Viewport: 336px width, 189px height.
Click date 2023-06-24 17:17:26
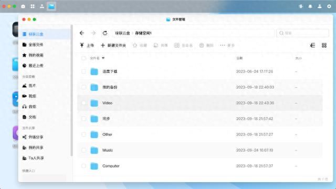255,71
